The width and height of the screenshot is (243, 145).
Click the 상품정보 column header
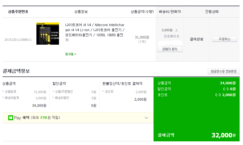(81, 12)
